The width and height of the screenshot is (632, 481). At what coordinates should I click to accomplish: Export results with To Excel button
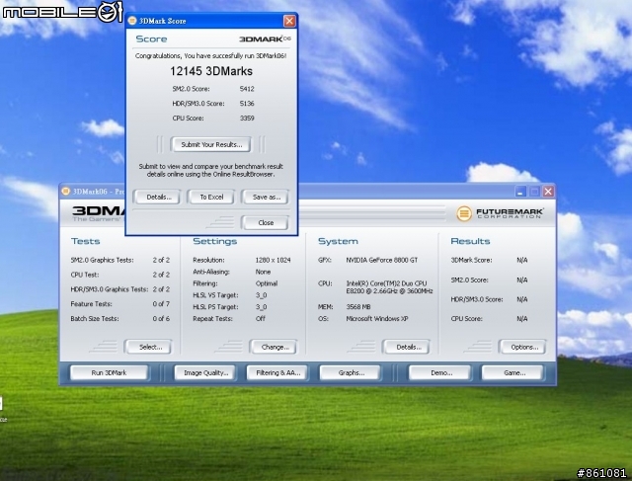[x=211, y=198]
